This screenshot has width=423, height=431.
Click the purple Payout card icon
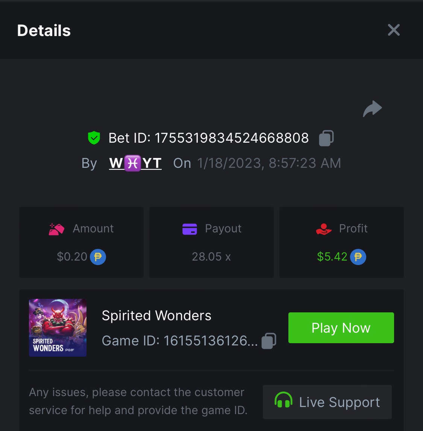[x=190, y=229]
